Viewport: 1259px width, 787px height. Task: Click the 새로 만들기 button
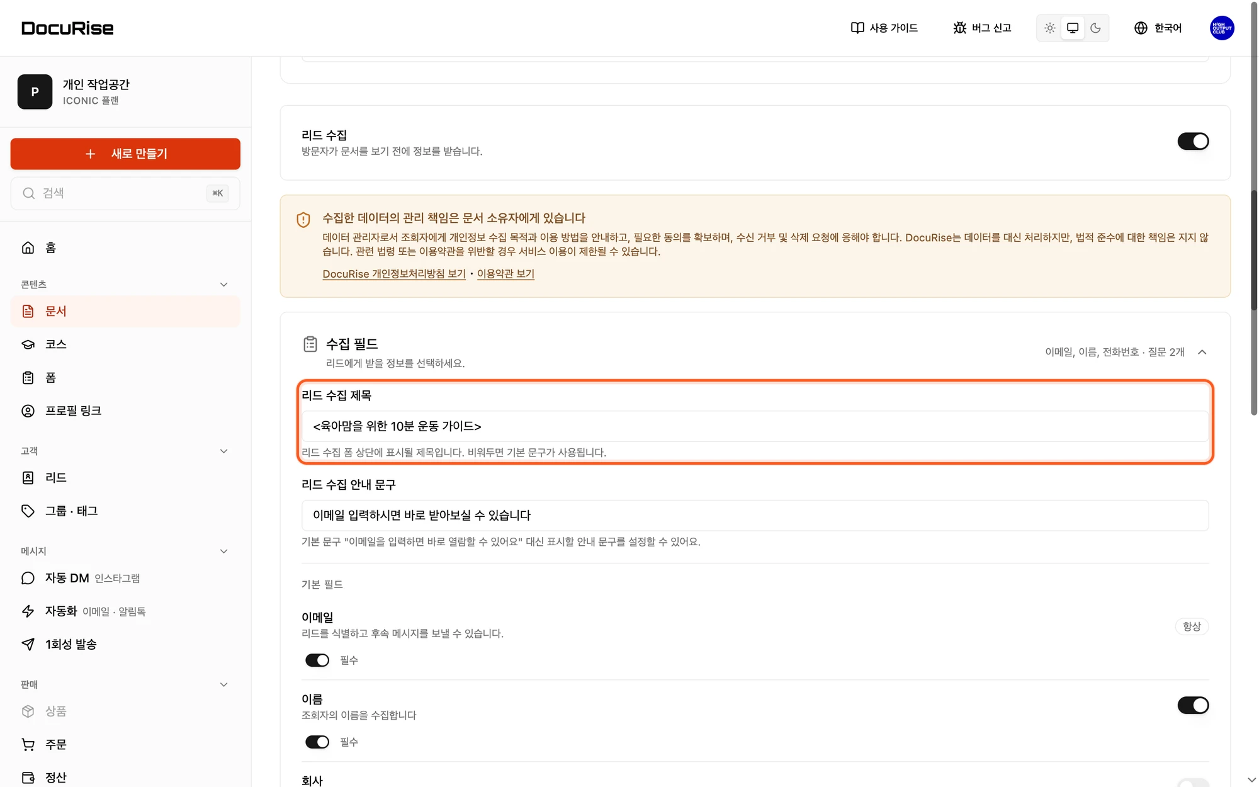(x=125, y=154)
